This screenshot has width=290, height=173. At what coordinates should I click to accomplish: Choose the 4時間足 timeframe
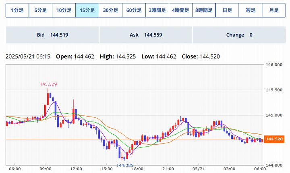(x=180, y=10)
